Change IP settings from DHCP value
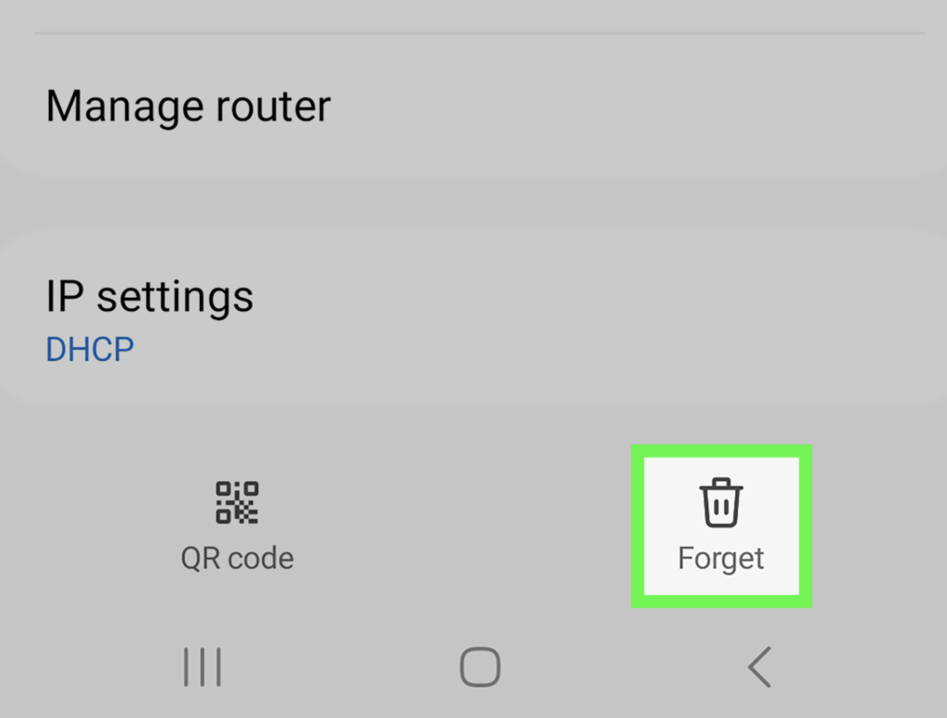Image resolution: width=947 pixels, height=718 pixels. tap(90, 350)
